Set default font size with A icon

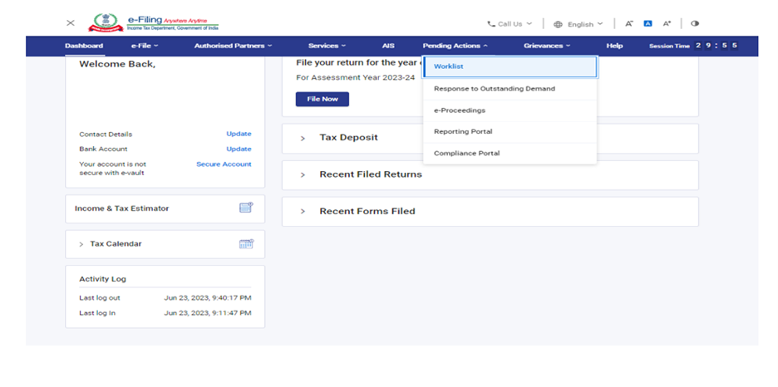coord(648,24)
